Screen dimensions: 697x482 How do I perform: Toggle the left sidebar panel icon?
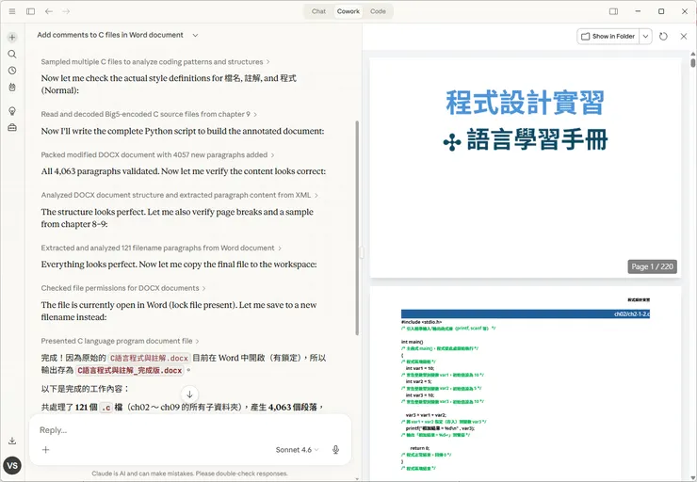tap(31, 11)
